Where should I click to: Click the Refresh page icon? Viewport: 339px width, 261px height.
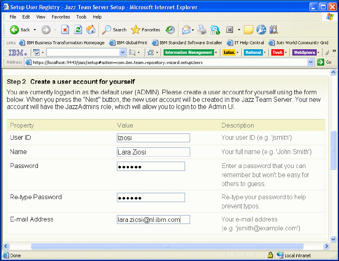[78, 29]
